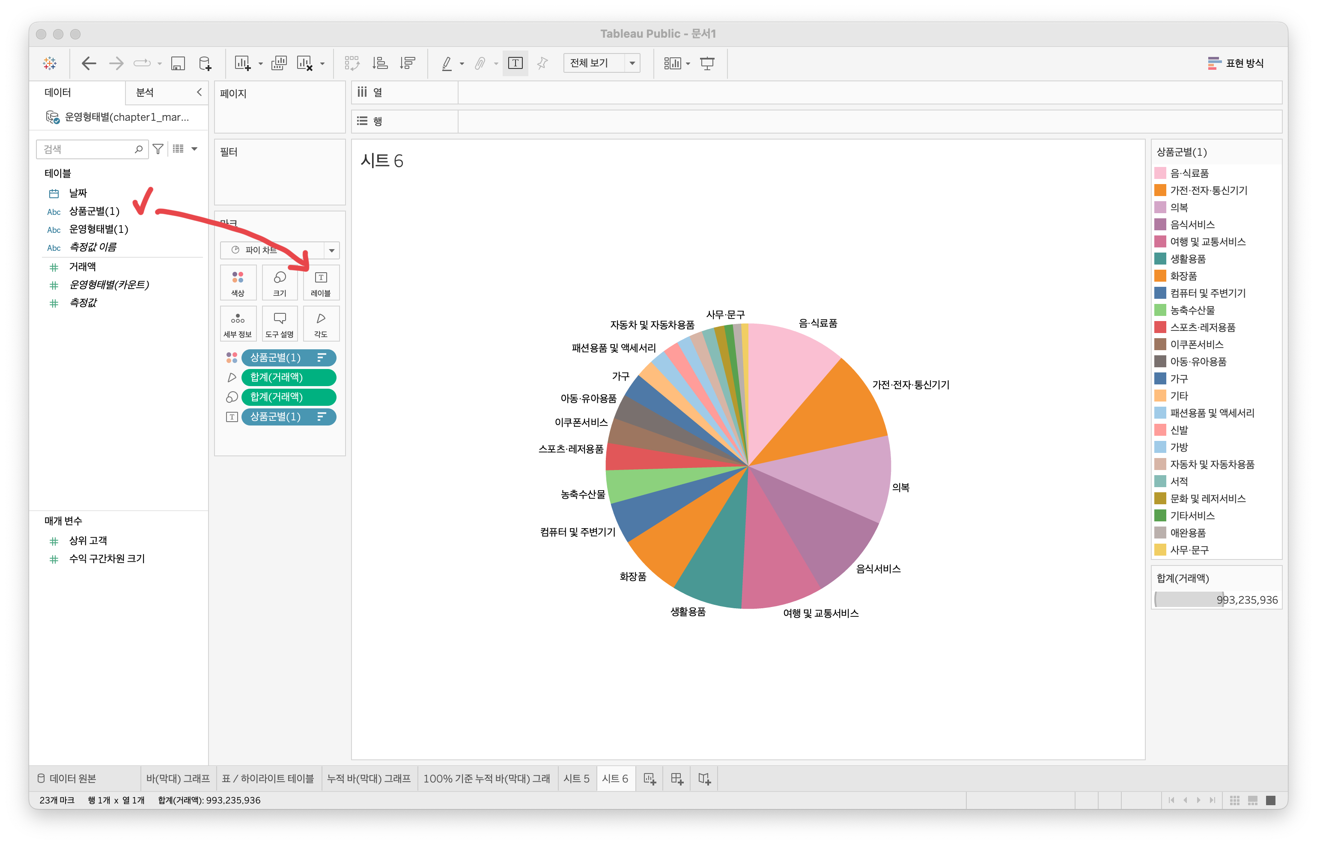Click the Undo back arrow in toolbar
This screenshot has width=1317, height=845.
[x=88, y=64]
